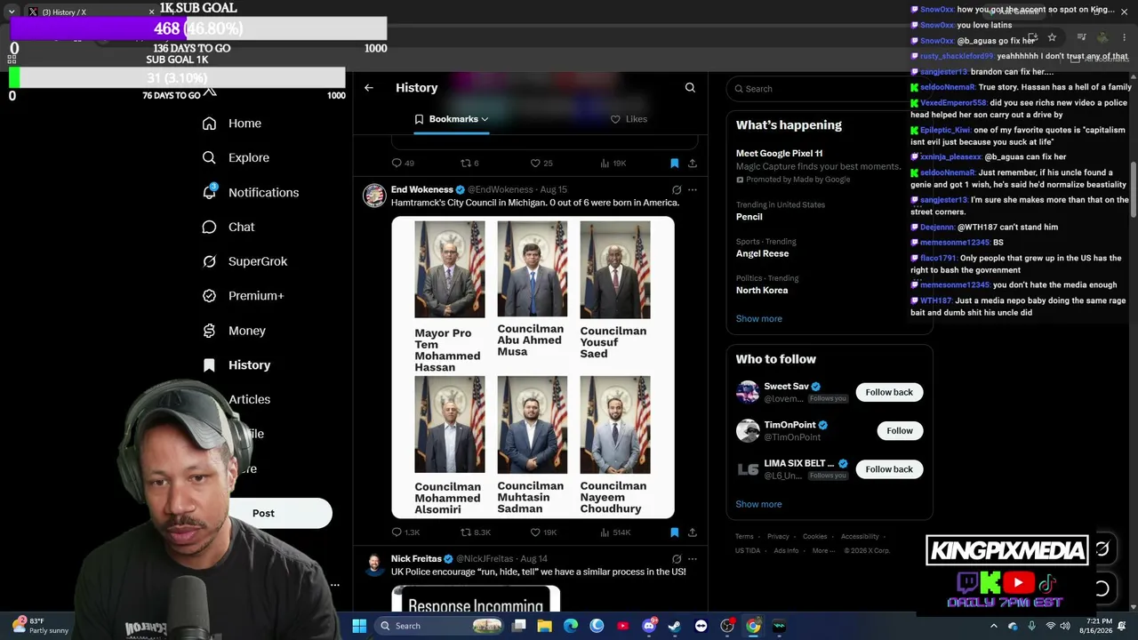The image size is (1138, 640).
Task: Show more under Who to follow
Action: click(x=758, y=504)
